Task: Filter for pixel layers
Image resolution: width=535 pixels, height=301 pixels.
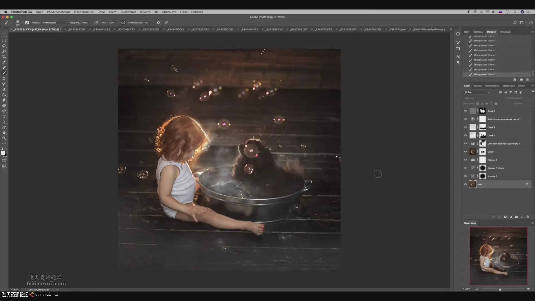Action: (x=500, y=92)
